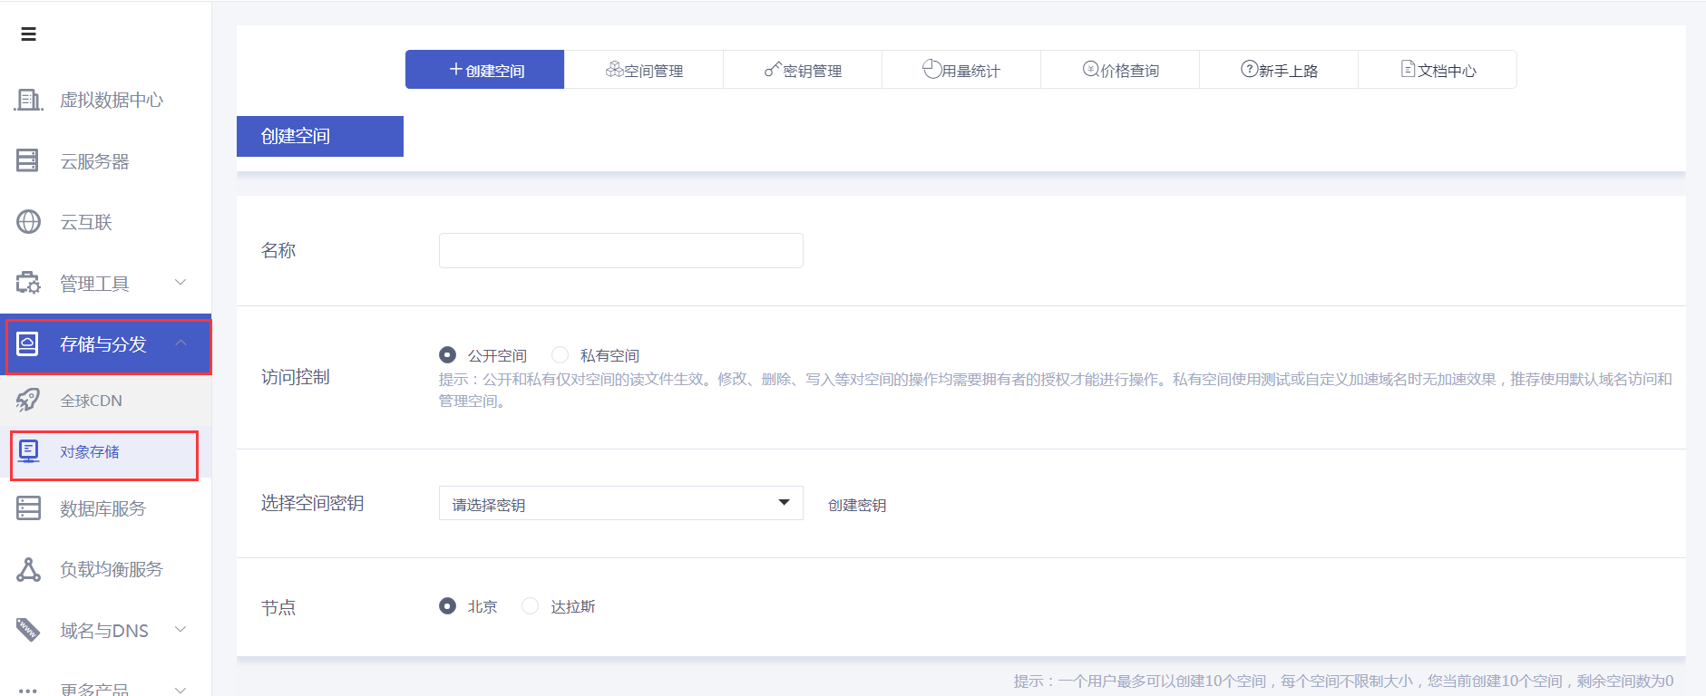
Task: Open the 用量统计 tab
Action: point(961,70)
